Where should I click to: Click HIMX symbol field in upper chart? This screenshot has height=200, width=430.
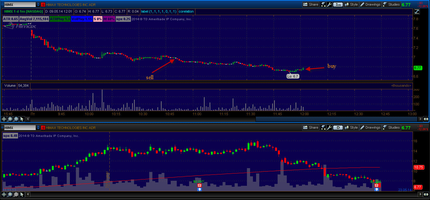tap(20, 4)
